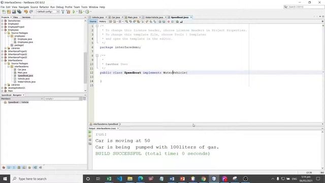Select WaterVehicle.java in the Projects tree
The height and width of the screenshot is (183, 325).
tap(26, 82)
